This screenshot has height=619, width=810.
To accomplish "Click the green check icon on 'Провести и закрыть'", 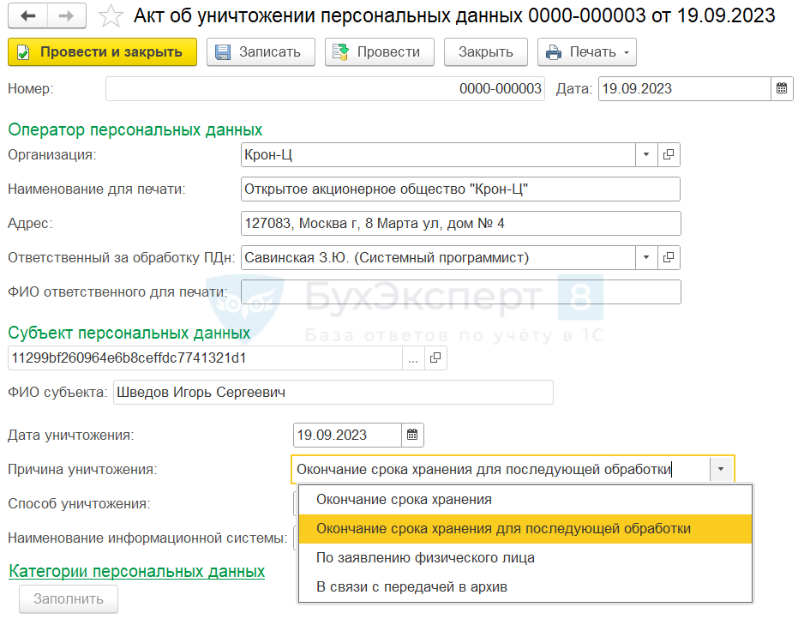I will coord(23,52).
